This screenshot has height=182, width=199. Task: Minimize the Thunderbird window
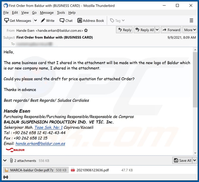164,6
